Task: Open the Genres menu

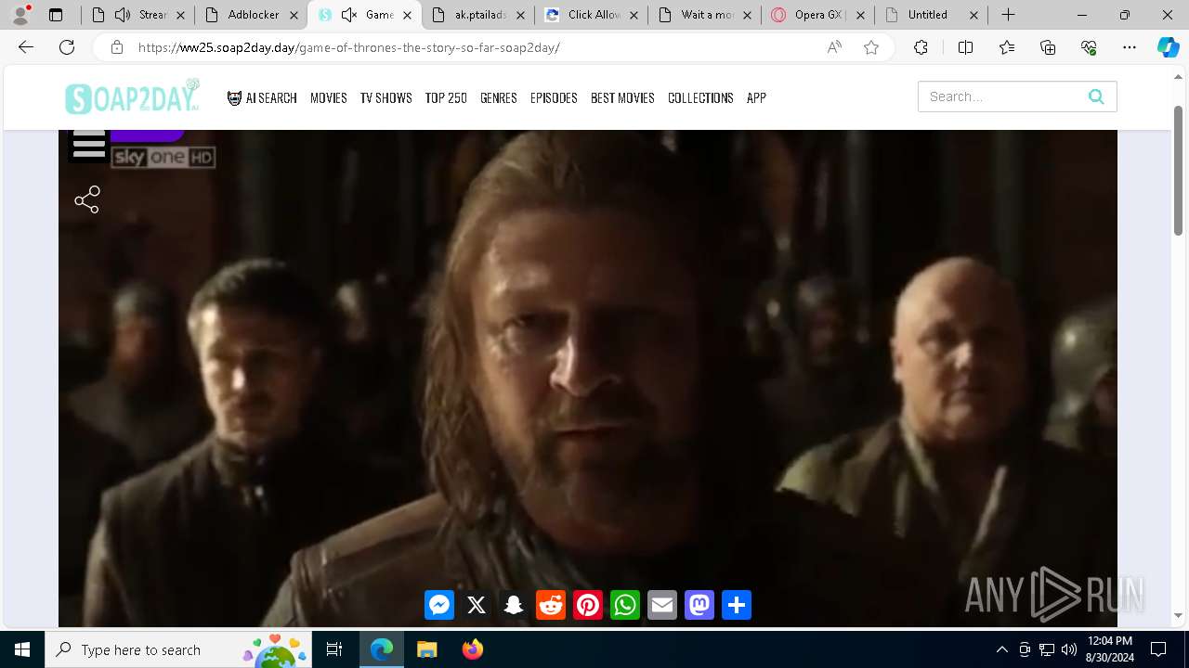Action: (499, 97)
